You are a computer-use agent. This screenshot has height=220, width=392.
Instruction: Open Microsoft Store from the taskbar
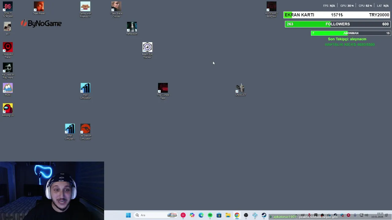[x=219, y=215]
